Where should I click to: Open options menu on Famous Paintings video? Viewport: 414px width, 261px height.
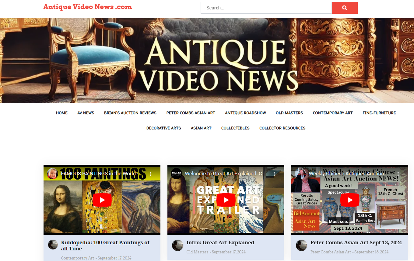coord(150,174)
